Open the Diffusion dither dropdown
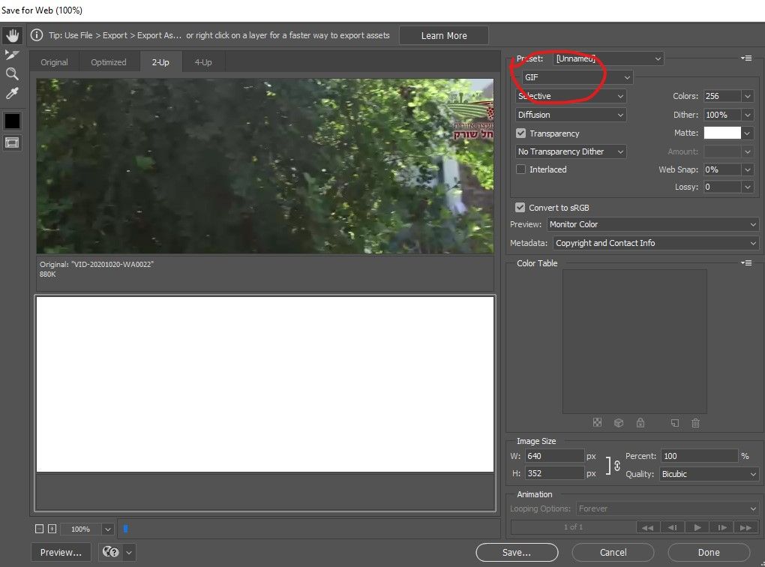This screenshot has width=765, height=567. (x=571, y=115)
